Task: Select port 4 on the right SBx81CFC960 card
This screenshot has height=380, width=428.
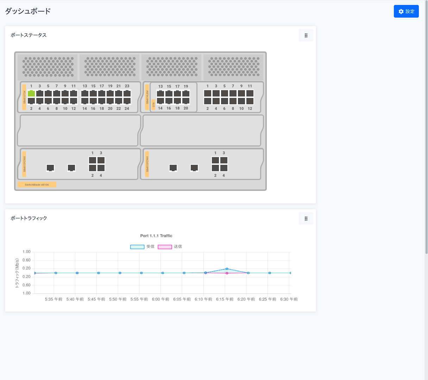Action: 224,168
